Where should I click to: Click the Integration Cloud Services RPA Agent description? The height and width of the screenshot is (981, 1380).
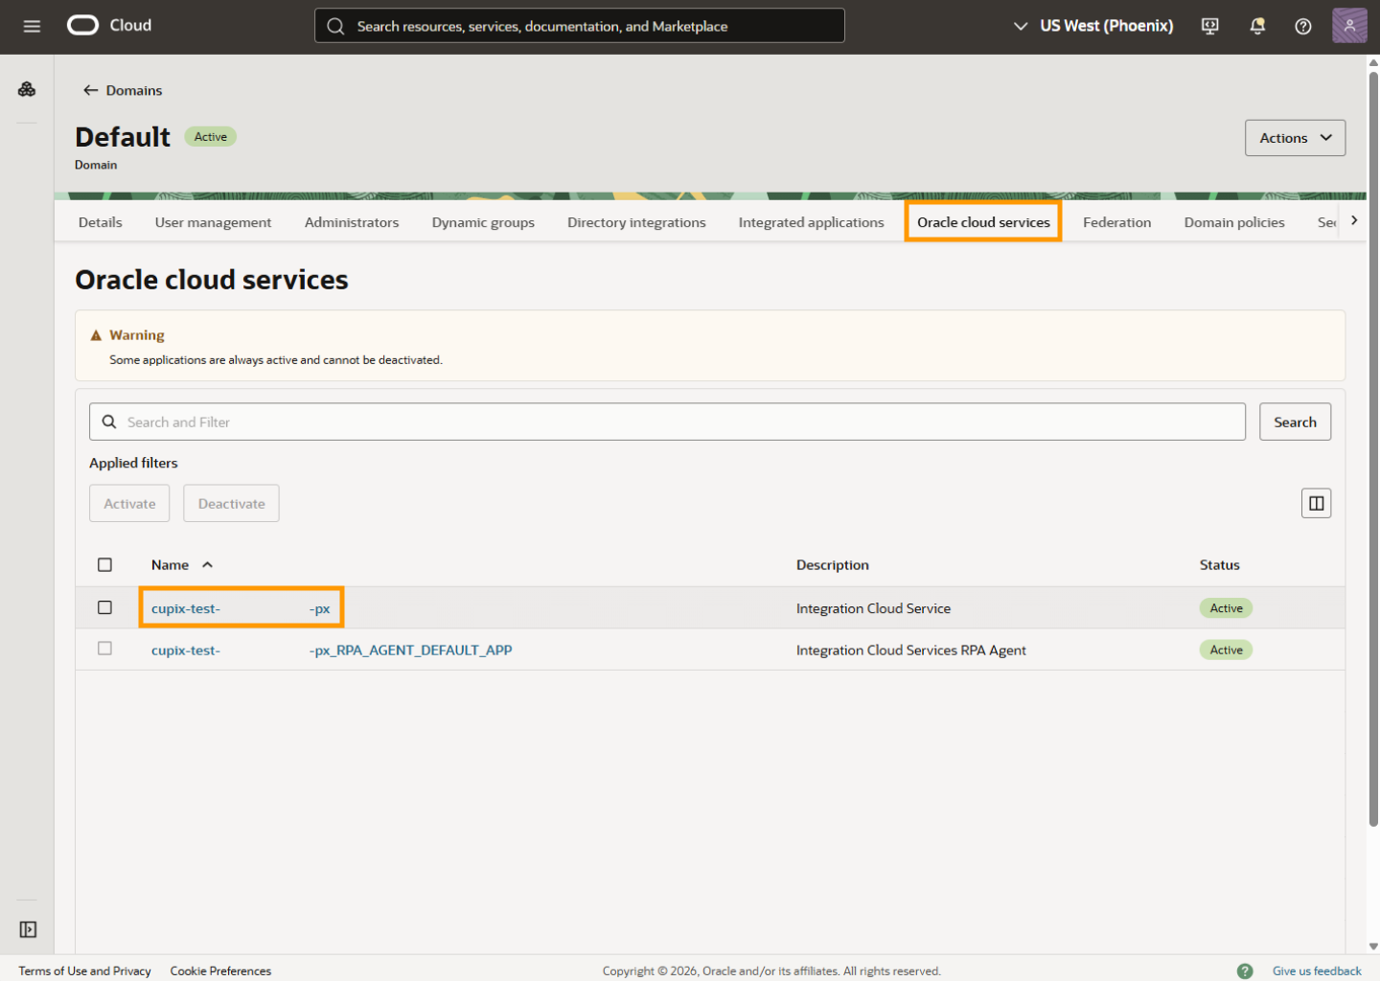click(911, 650)
